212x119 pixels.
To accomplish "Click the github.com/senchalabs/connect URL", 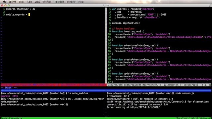I will 150,102.
